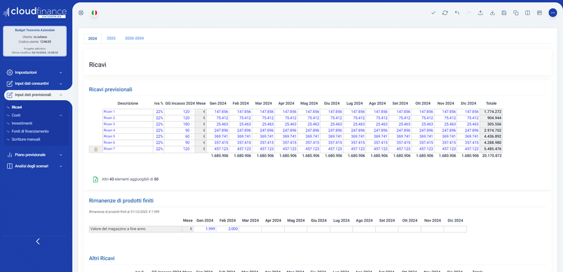Edit Giu 2024 value for Ricavi 5
Screen dimensions: 563x272
pos(332,137)
